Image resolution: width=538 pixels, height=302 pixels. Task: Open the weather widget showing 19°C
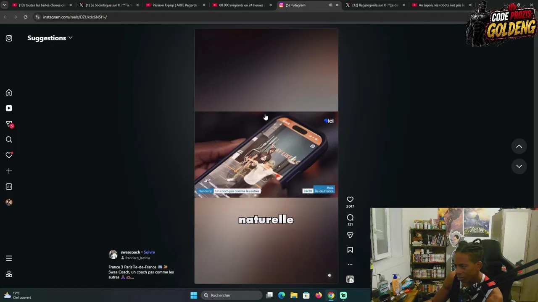point(17,295)
